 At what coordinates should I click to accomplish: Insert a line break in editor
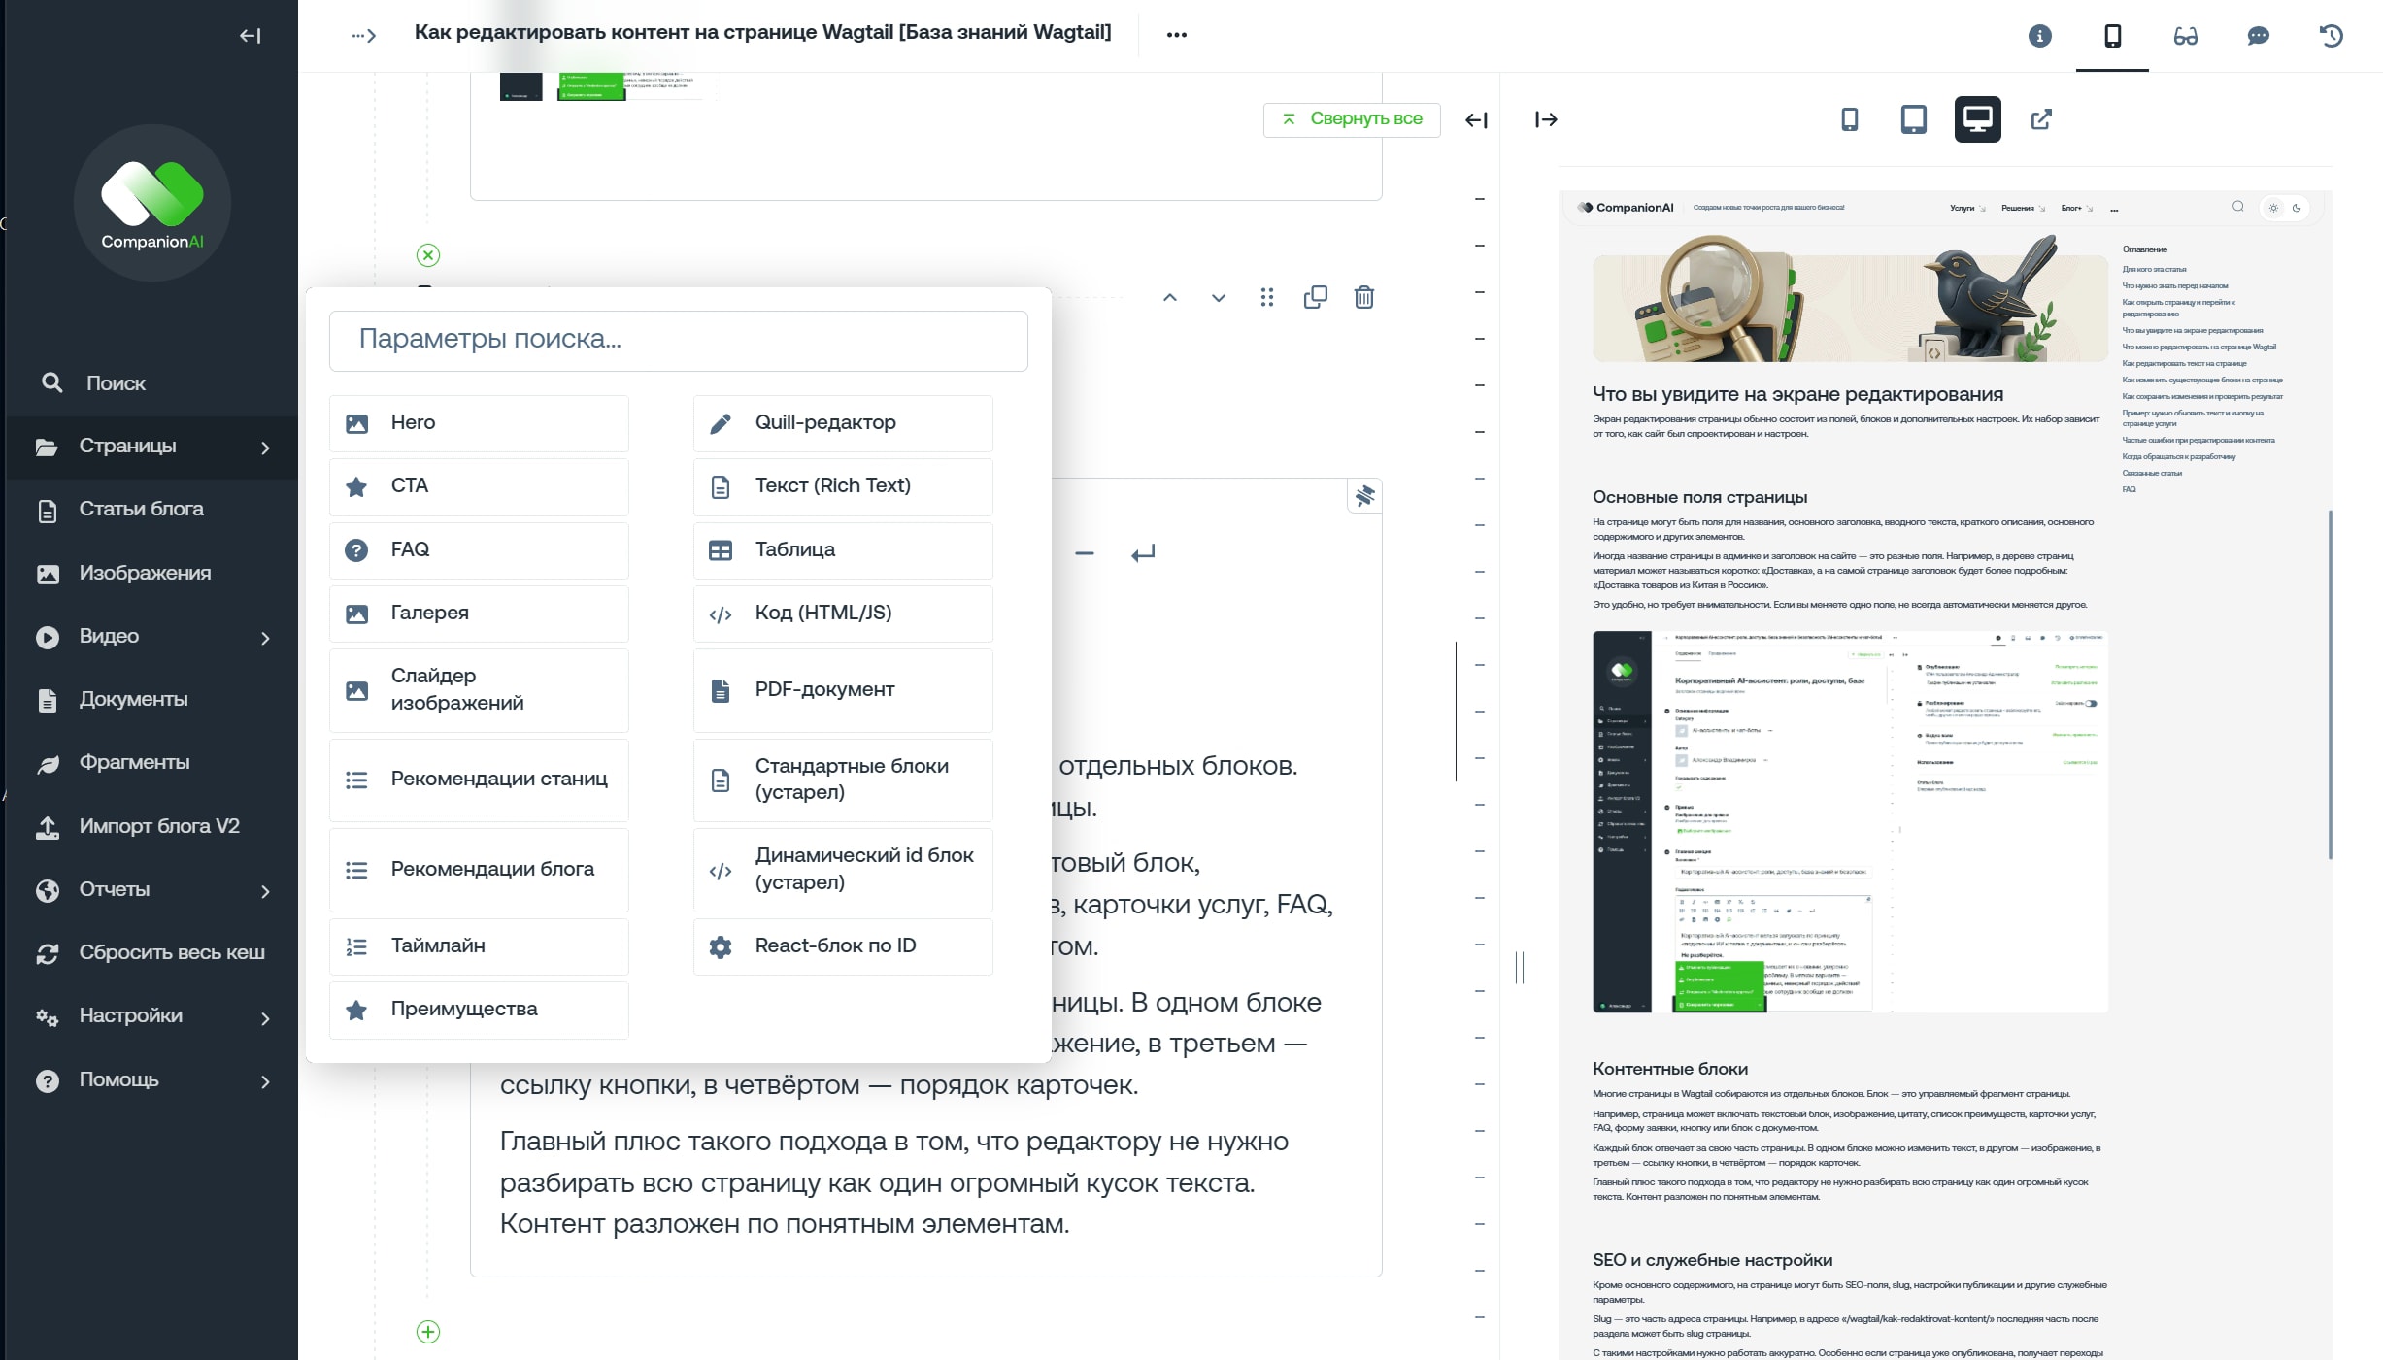click(1143, 553)
